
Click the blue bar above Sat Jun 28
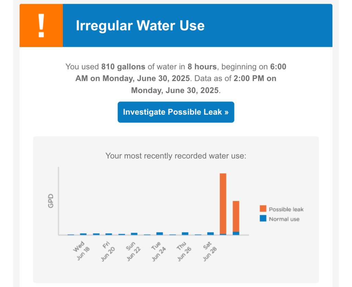[210, 233]
